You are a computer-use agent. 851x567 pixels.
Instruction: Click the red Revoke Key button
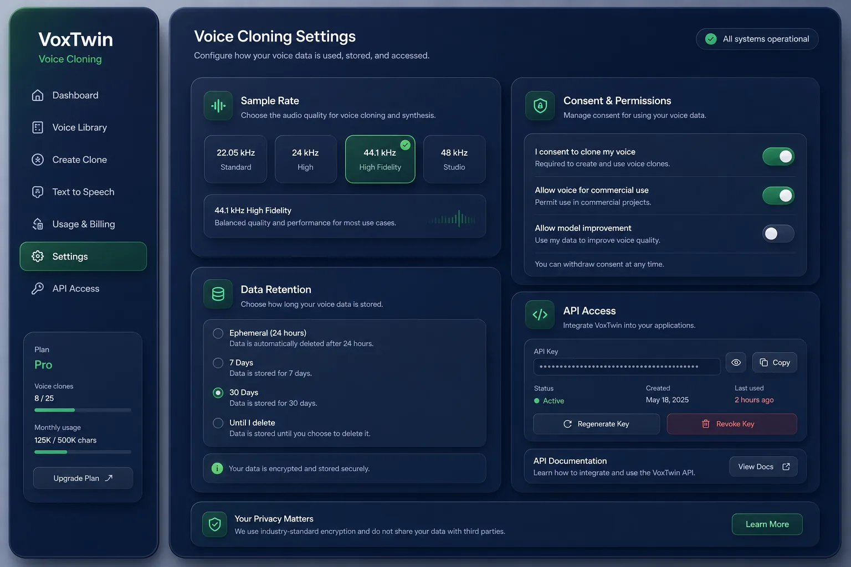point(732,424)
